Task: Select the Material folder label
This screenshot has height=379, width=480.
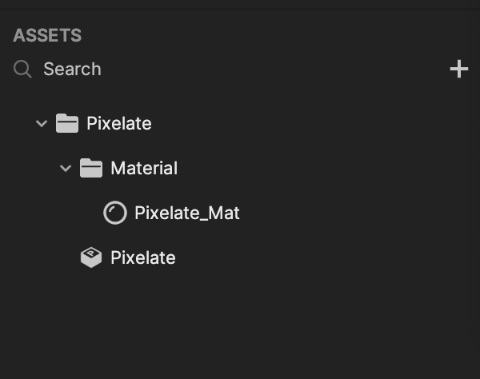Action: 144,168
